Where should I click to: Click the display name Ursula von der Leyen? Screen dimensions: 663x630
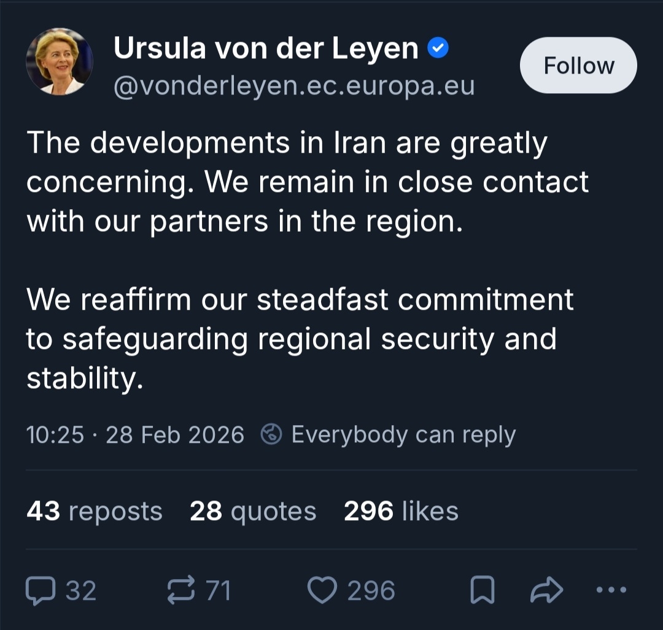coord(266,48)
